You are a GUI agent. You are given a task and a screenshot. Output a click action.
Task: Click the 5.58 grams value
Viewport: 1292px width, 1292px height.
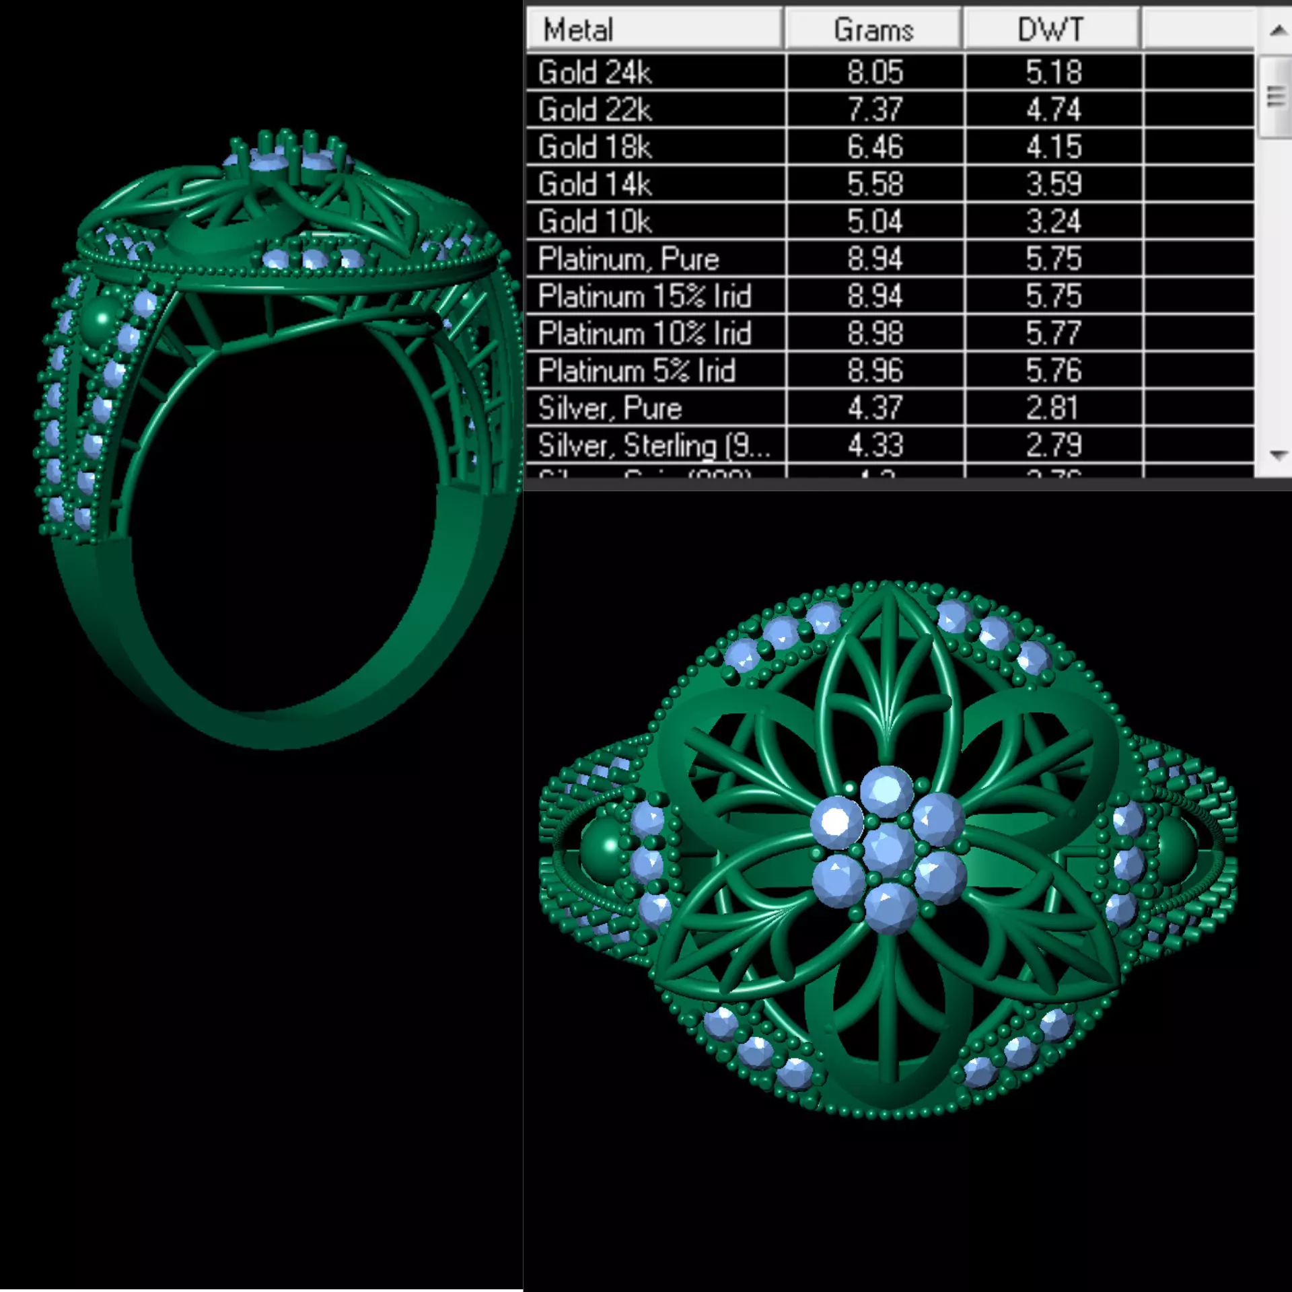coord(875,184)
